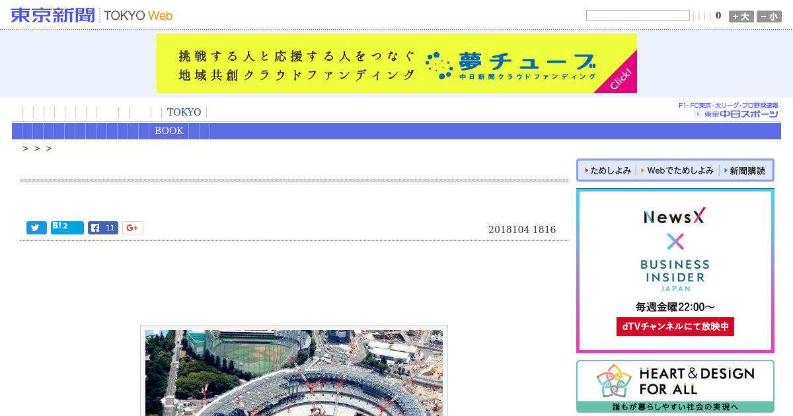Click the Webでためしよみ link
The height and width of the screenshot is (416, 793).
(x=677, y=170)
